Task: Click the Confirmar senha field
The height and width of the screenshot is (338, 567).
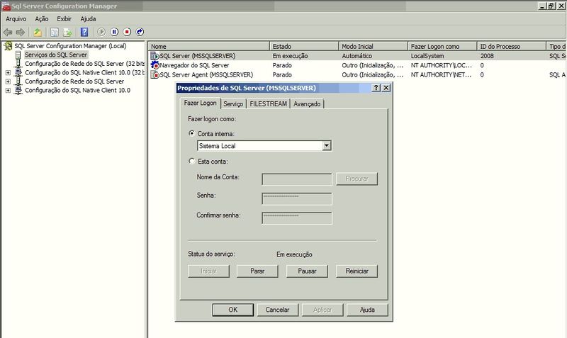Action: pos(297,218)
